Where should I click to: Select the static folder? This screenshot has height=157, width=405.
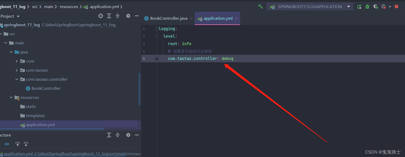click(x=28, y=107)
